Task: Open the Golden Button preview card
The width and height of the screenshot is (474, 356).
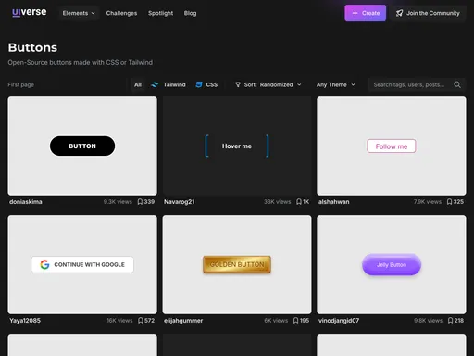Action: coord(237,264)
